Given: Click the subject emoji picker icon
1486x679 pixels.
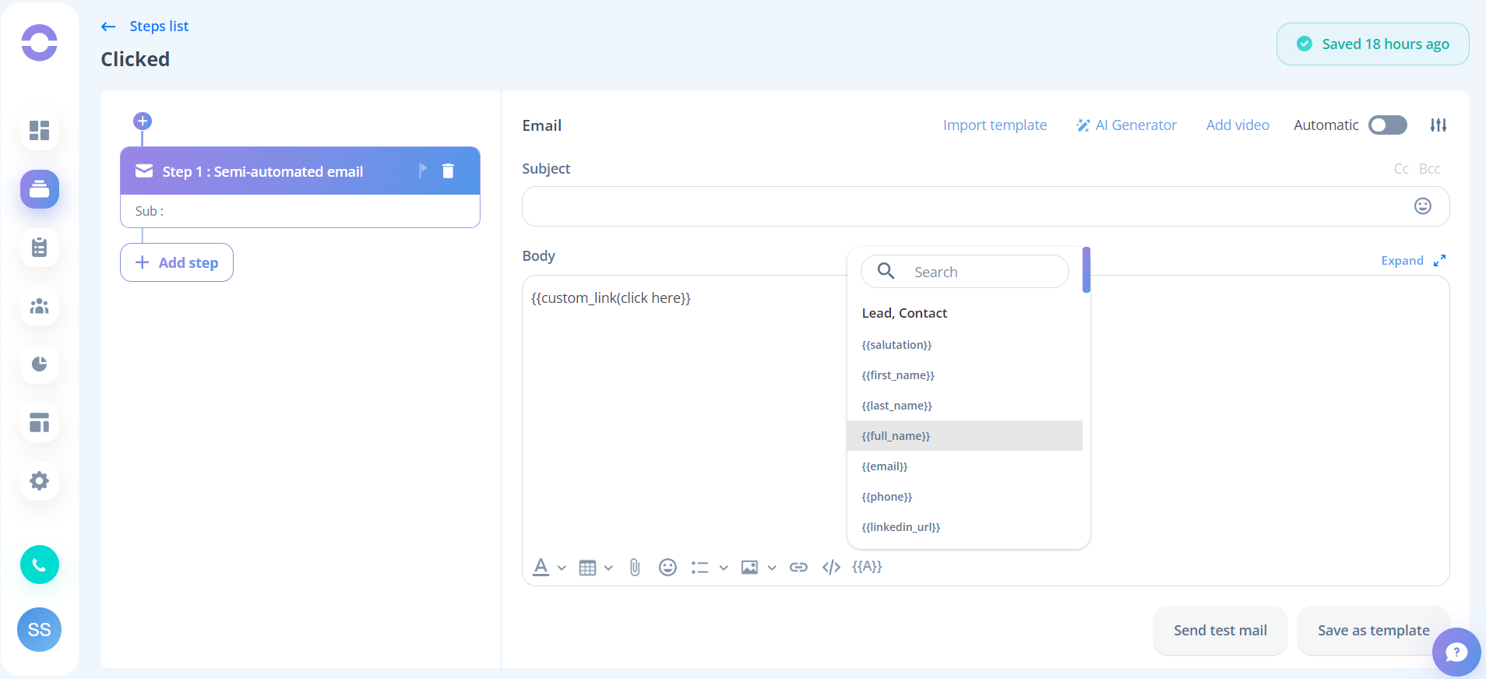Looking at the screenshot, I should 1423,206.
